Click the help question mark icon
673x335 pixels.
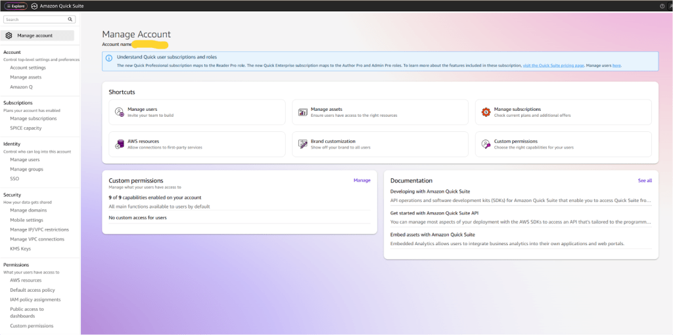[662, 6]
